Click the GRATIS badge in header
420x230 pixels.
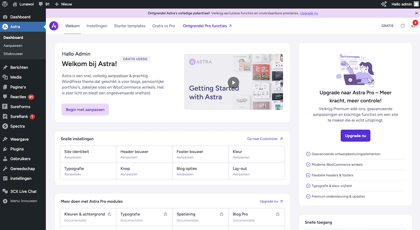coord(387,26)
